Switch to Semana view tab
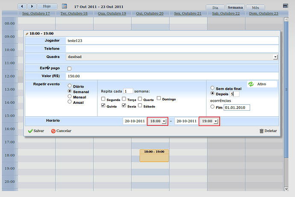This screenshot has width=295, height=197. tap(235, 7)
